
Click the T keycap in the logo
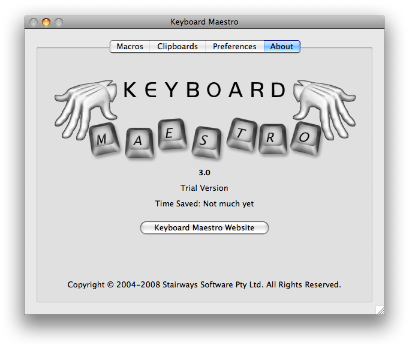pyautogui.click(x=242, y=134)
